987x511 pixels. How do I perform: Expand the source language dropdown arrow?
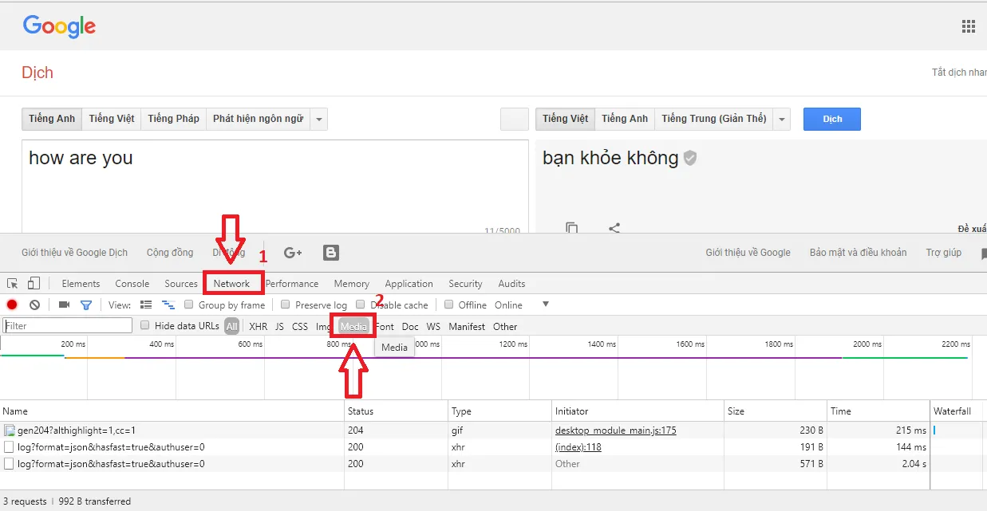(319, 119)
